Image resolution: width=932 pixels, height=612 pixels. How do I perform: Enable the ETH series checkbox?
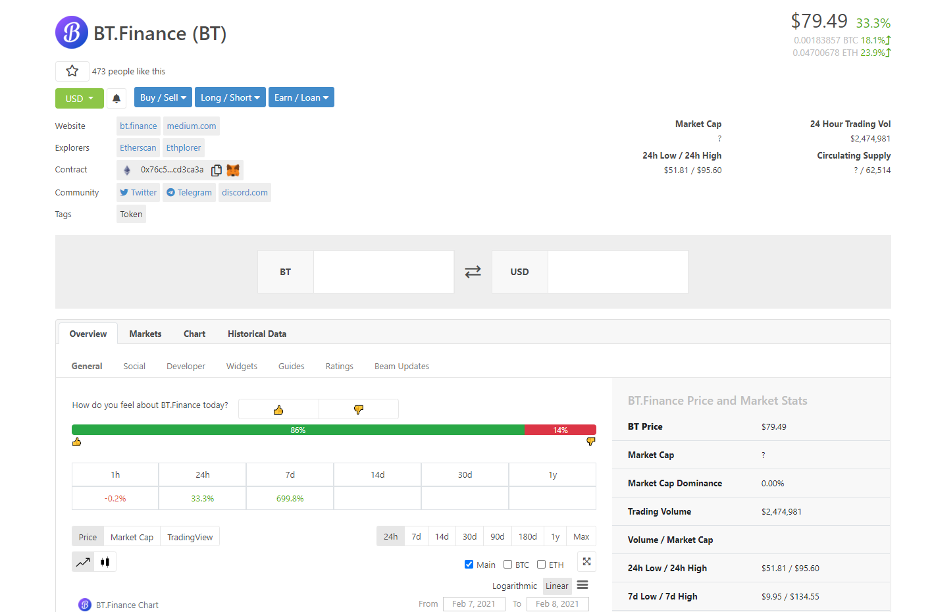tap(542, 565)
